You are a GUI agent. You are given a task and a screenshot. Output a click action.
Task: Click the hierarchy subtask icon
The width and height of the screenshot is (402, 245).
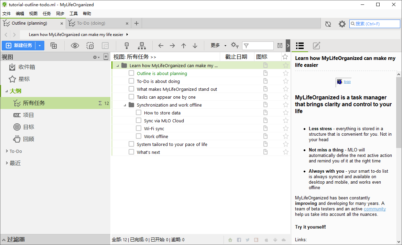coord(142,46)
